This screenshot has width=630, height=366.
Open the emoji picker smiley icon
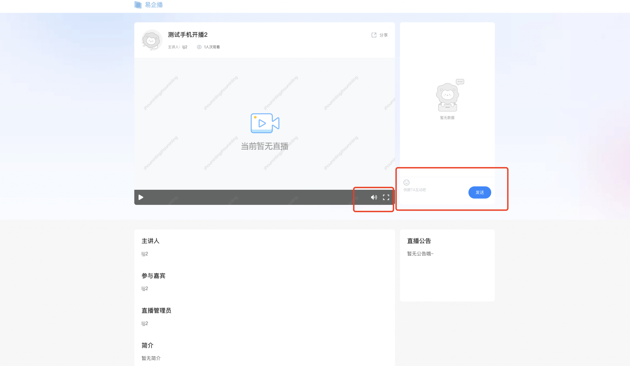tap(406, 182)
